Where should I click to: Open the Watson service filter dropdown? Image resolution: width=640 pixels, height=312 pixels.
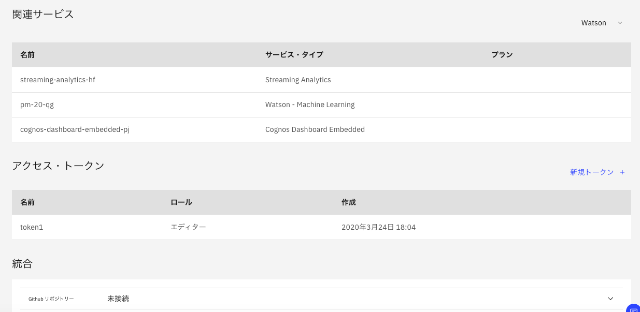point(593,23)
